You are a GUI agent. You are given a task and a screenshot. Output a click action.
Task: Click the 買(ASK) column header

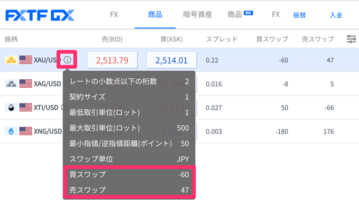(172, 39)
